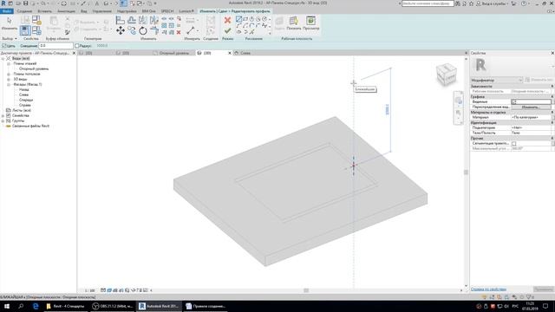The width and height of the screenshot is (555, 312).
Task: Open Properties palette button in ribbon
Action: coord(25,30)
